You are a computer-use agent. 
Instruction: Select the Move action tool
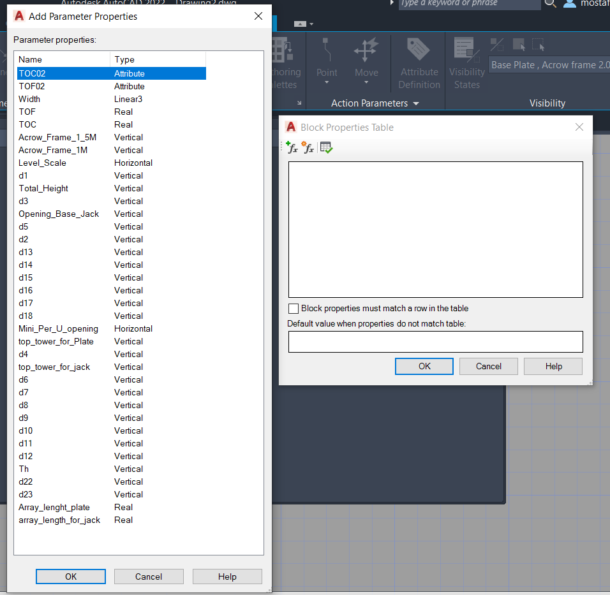(x=366, y=57)
